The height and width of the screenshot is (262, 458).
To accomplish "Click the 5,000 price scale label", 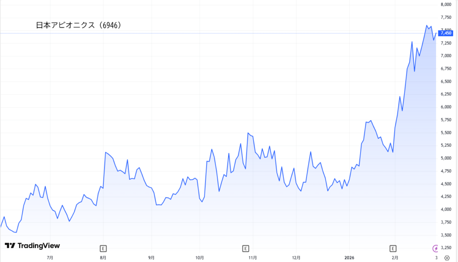I will tap(446, 158).
